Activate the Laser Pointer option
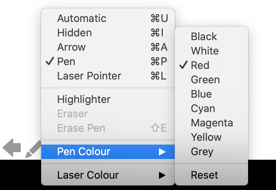This screenshot has width=276, height=190. pos(108,76)
